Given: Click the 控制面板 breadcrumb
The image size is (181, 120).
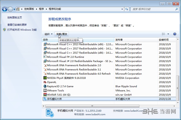Looking at the screenshot, I should [29, 9].
